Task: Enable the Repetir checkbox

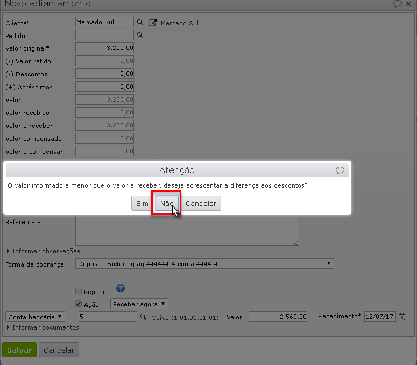Action: click(x=79, y=291)
